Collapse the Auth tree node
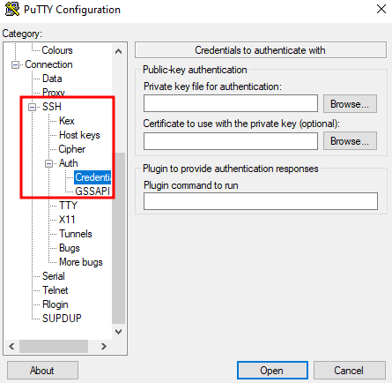The image size is (392, 383). point(48,163)
